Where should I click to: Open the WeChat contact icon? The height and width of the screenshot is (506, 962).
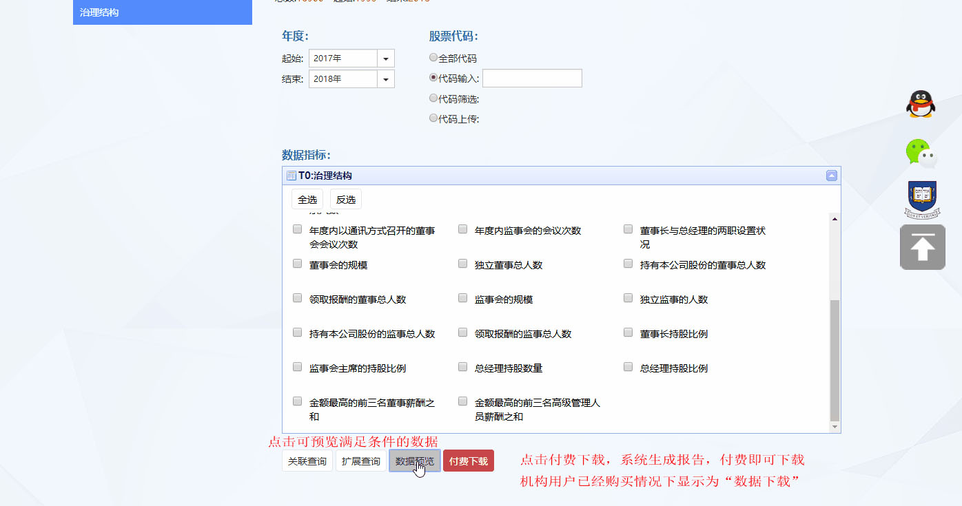click(x=921, y=153)
